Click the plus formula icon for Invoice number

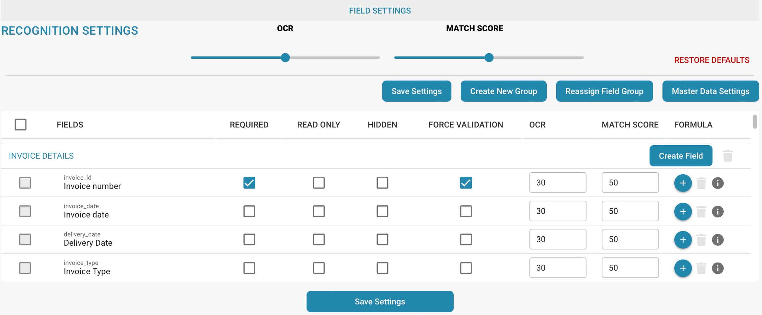(x=683, y=183)
